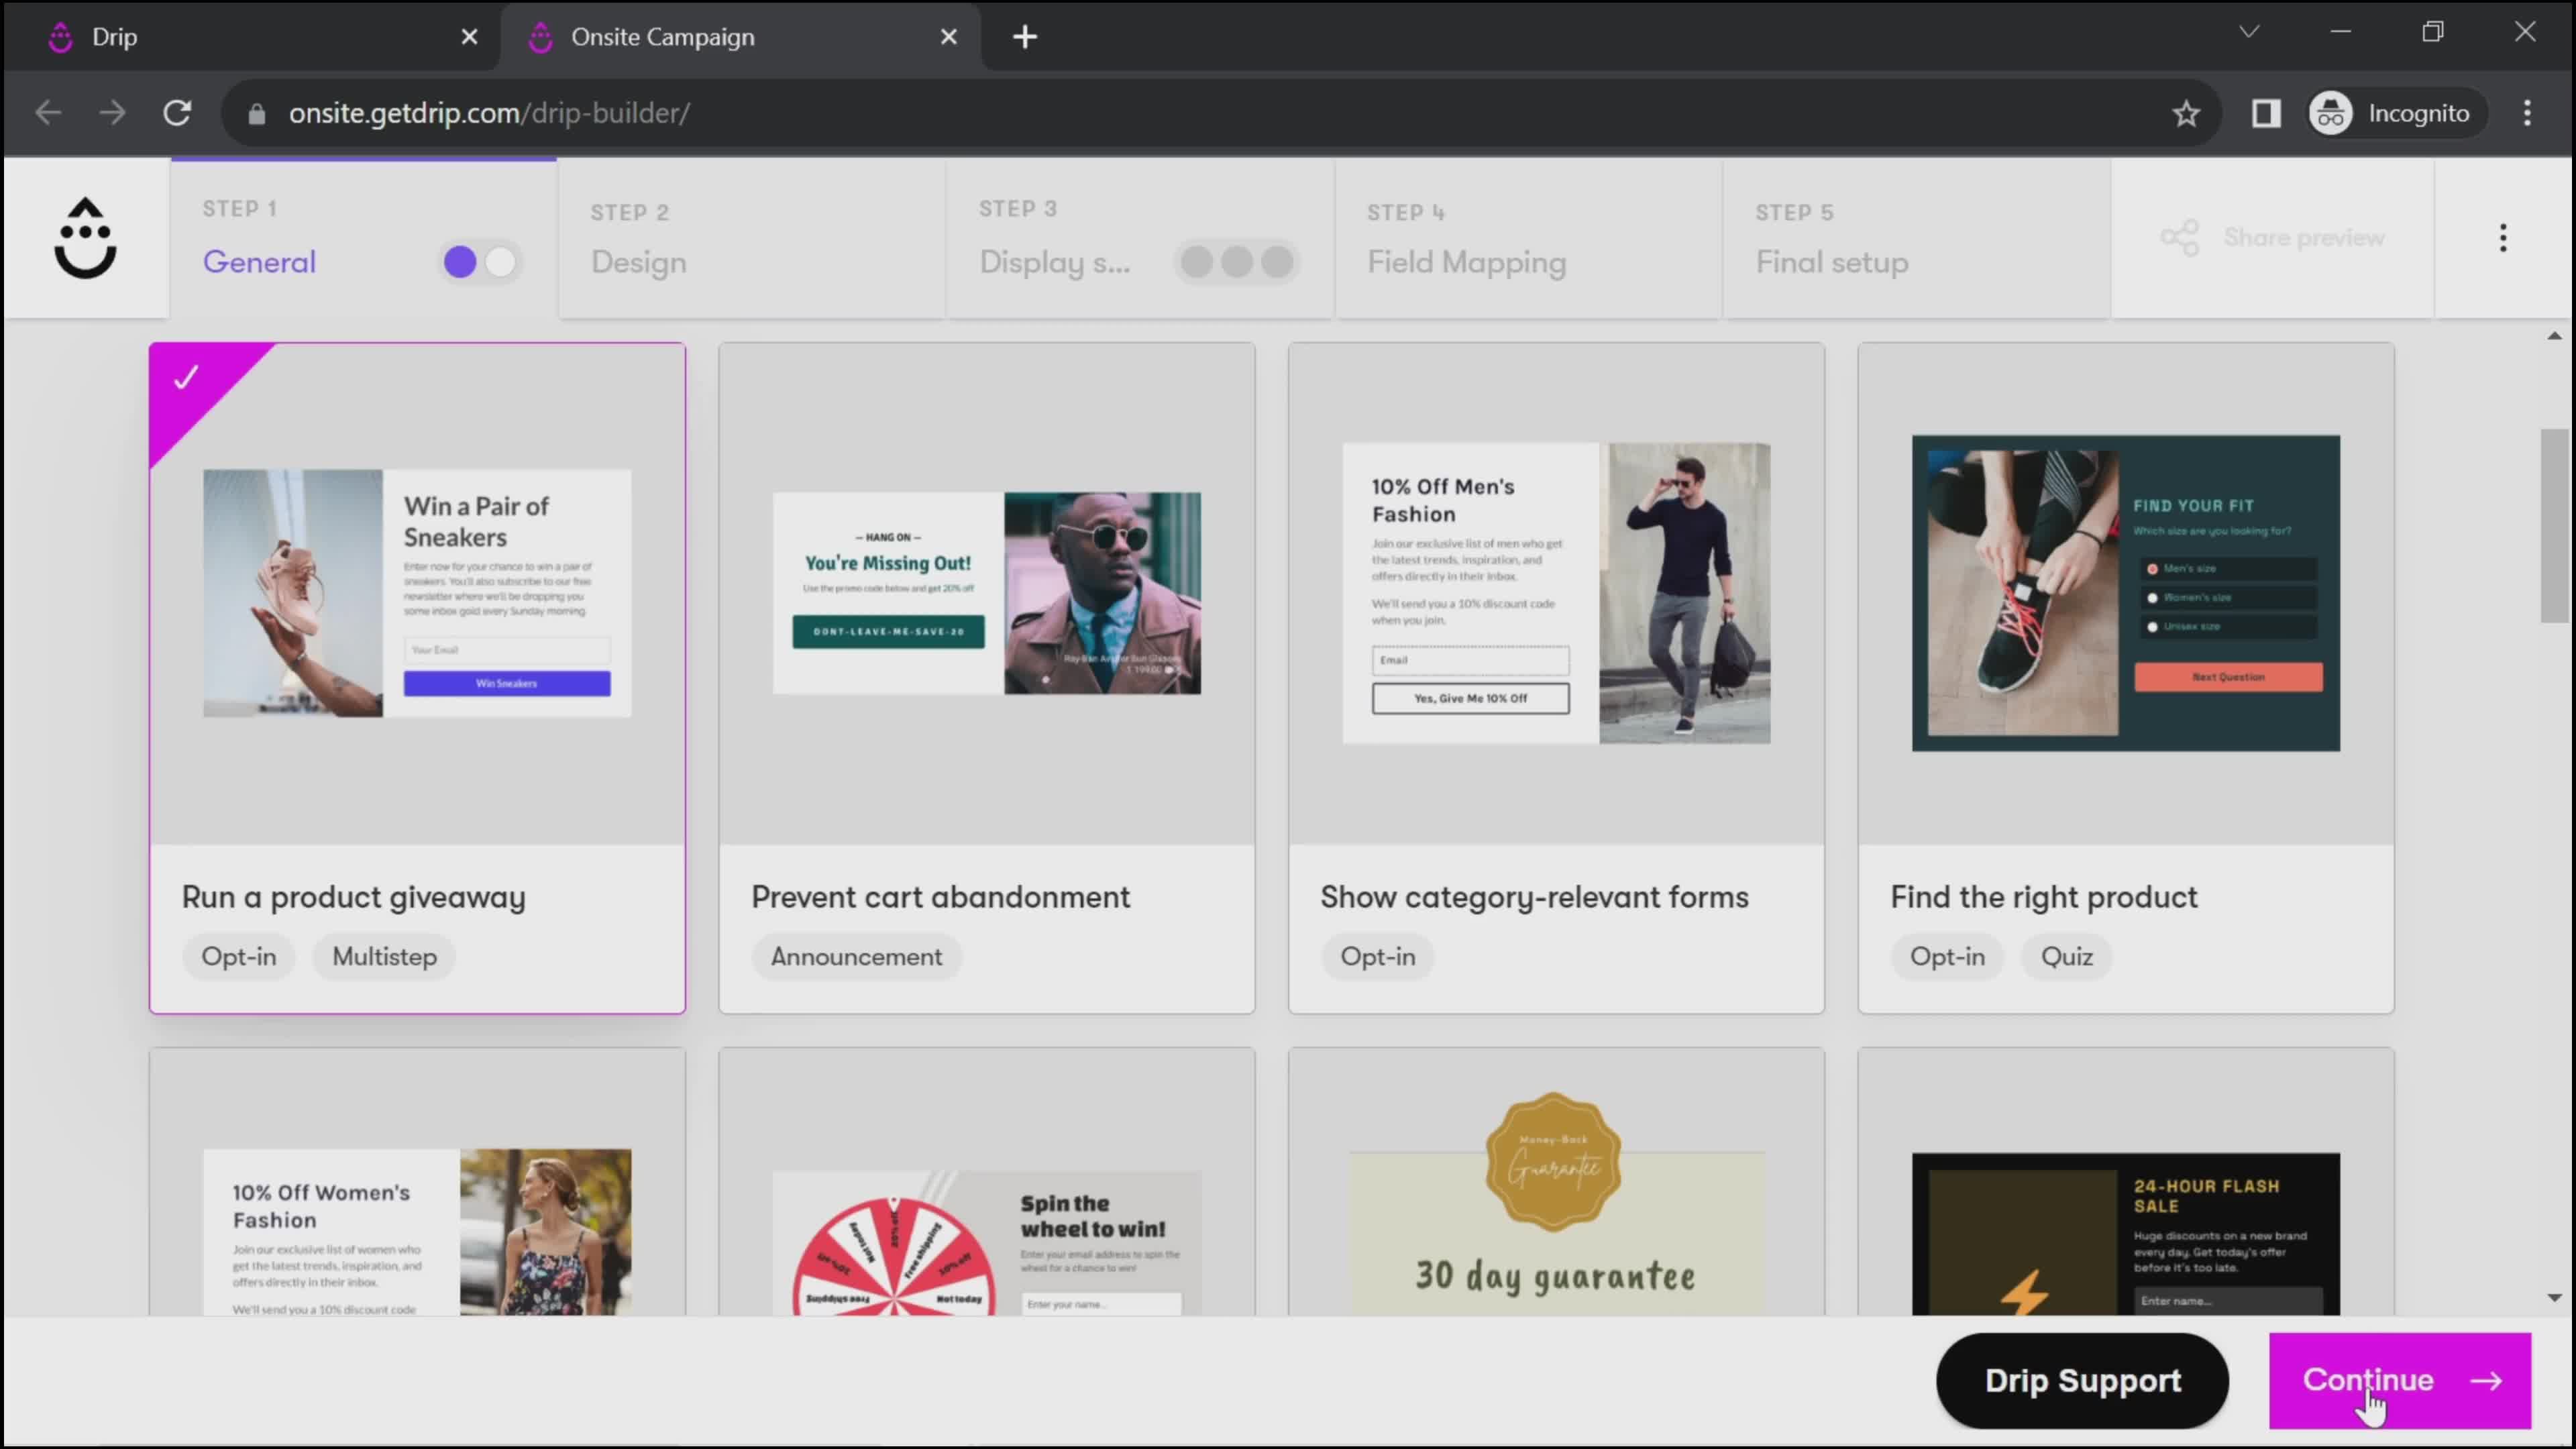Click the Continue button

(2400, 1380)
